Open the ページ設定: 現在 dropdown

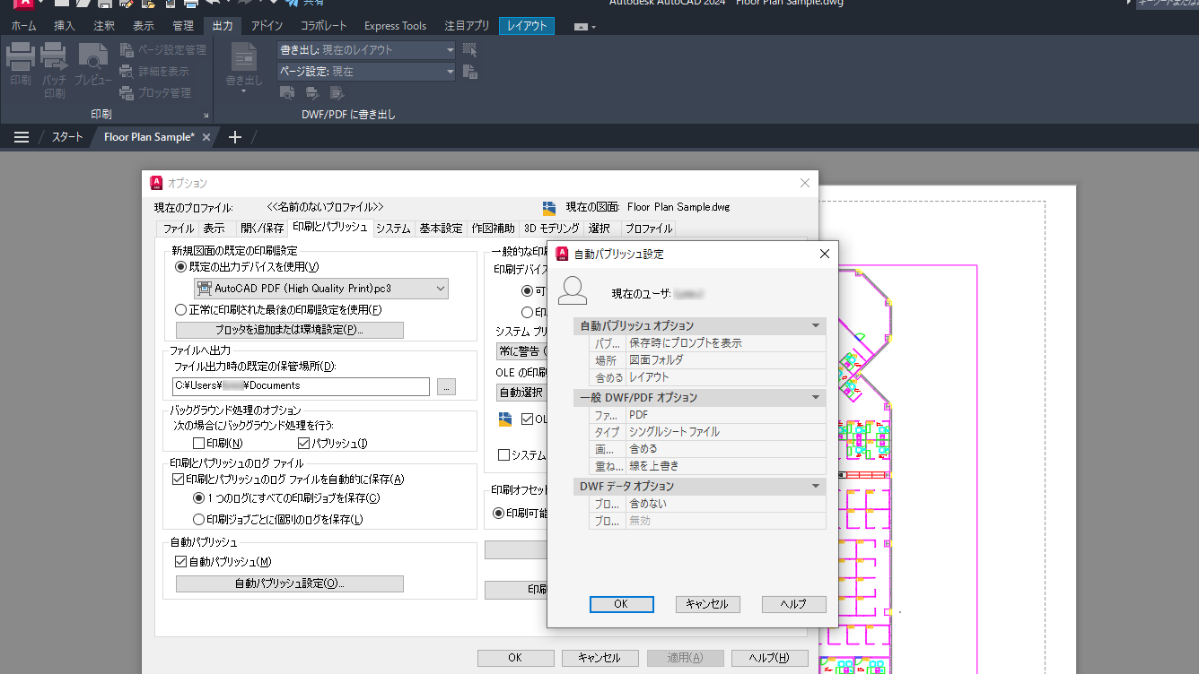coord(367,72)
